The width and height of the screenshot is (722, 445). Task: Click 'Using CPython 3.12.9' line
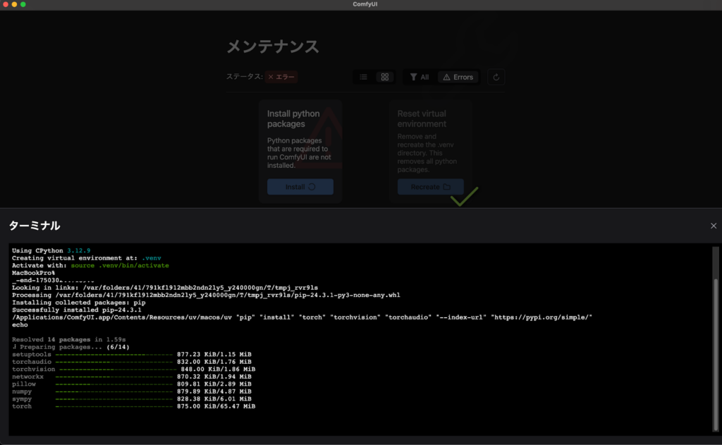click(x=51, y=250)
